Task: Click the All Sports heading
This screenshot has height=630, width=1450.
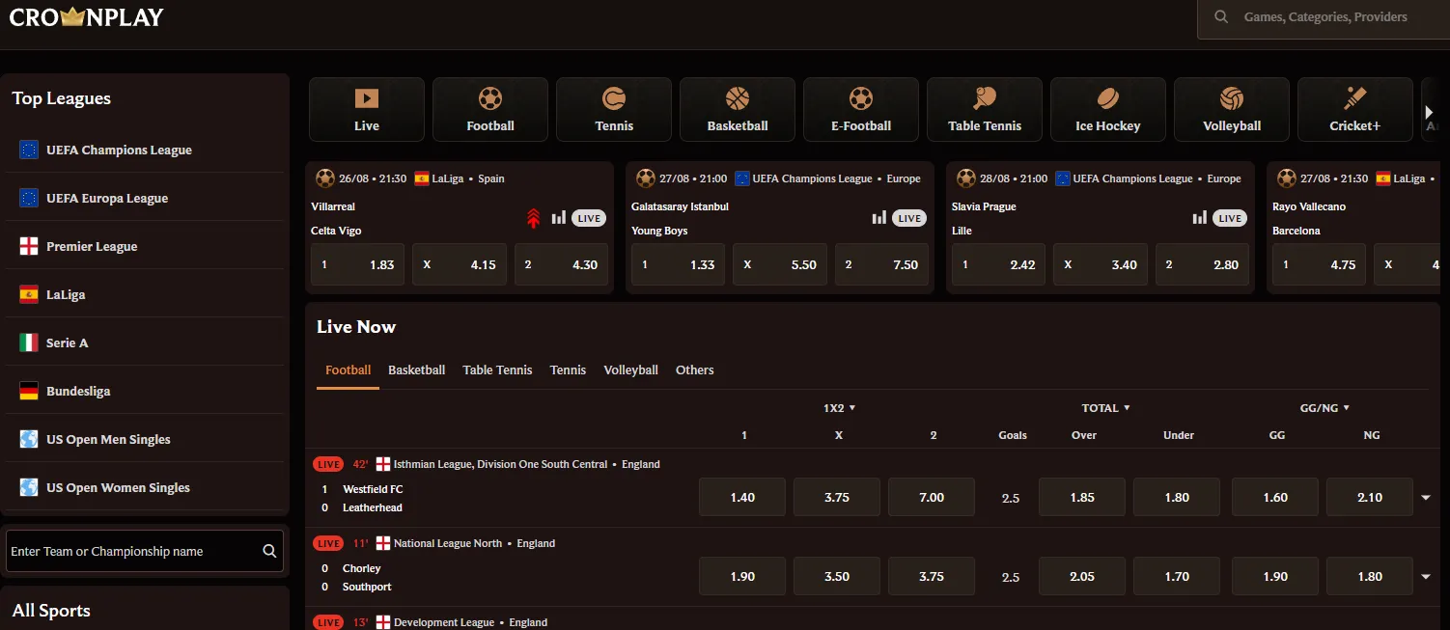Action: tap(51, 611)
